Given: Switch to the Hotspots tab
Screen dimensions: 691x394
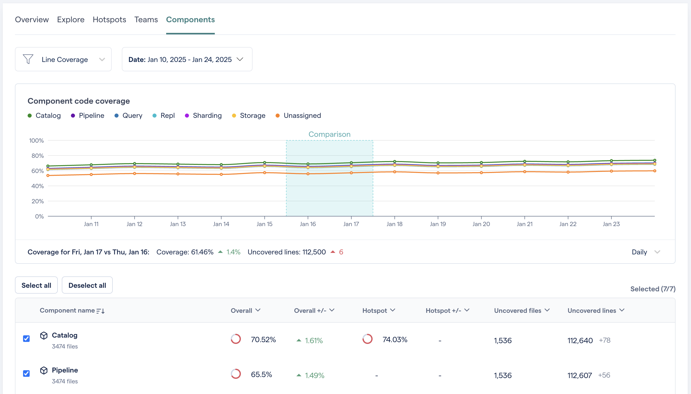Looking at the screenshot, I should click(x=109, y=20).
